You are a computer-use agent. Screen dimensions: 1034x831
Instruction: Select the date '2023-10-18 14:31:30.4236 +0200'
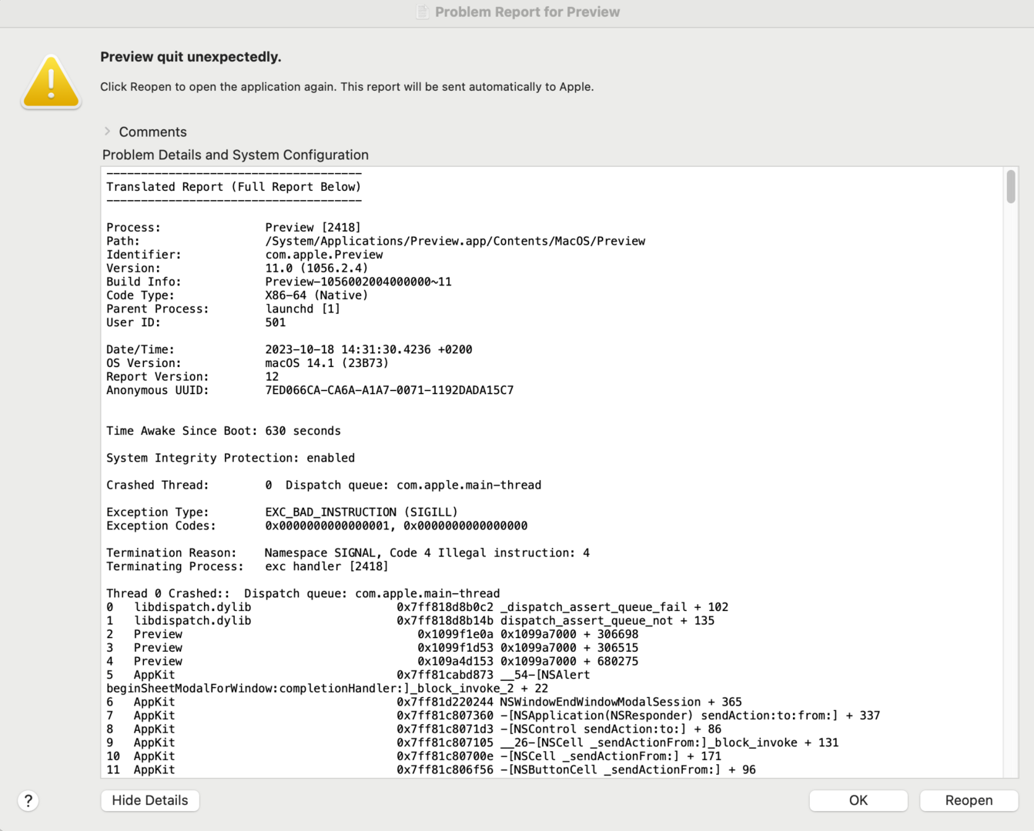(369, 349)
